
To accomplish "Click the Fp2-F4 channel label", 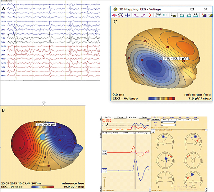I will [x=3, y=47].
